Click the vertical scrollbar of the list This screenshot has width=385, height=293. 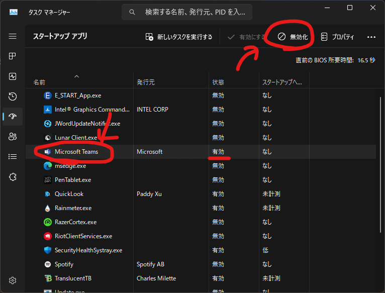point(380,164)
